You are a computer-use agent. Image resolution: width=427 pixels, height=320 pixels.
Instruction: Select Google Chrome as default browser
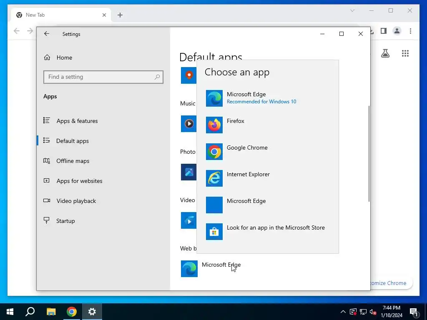[x=268, y=152]
